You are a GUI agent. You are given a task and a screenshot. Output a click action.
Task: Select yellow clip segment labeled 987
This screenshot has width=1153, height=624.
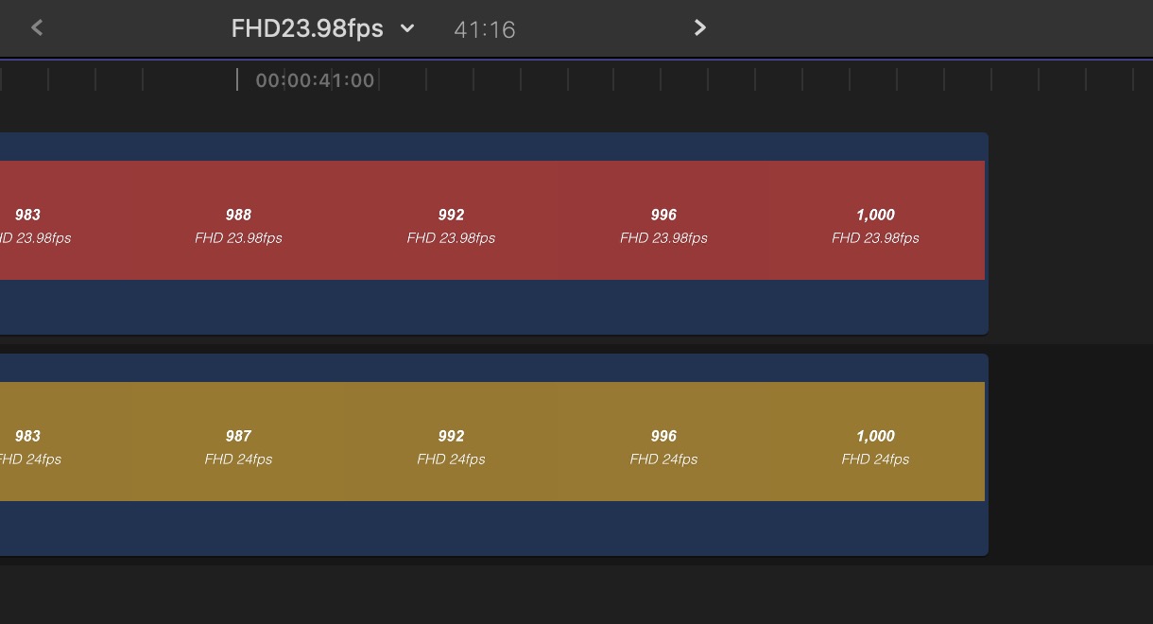pos(238,442)
